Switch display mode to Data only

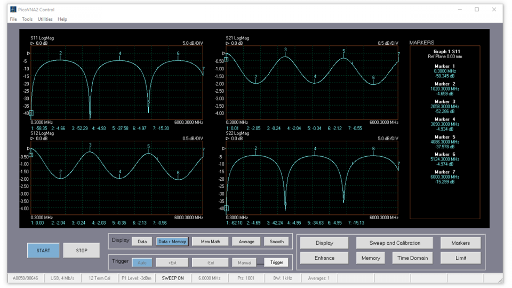[142, 242]
